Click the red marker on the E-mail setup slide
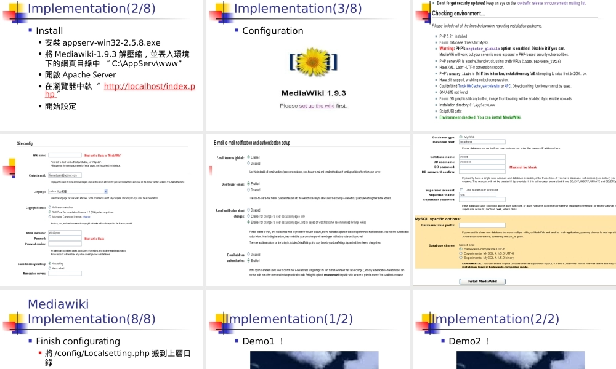Viewport: 616px width, 369px height. click(209, 169)
